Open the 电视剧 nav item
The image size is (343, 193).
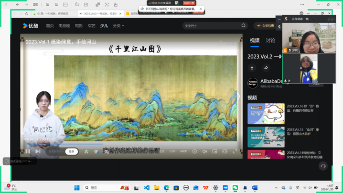(x=64, y=26)
